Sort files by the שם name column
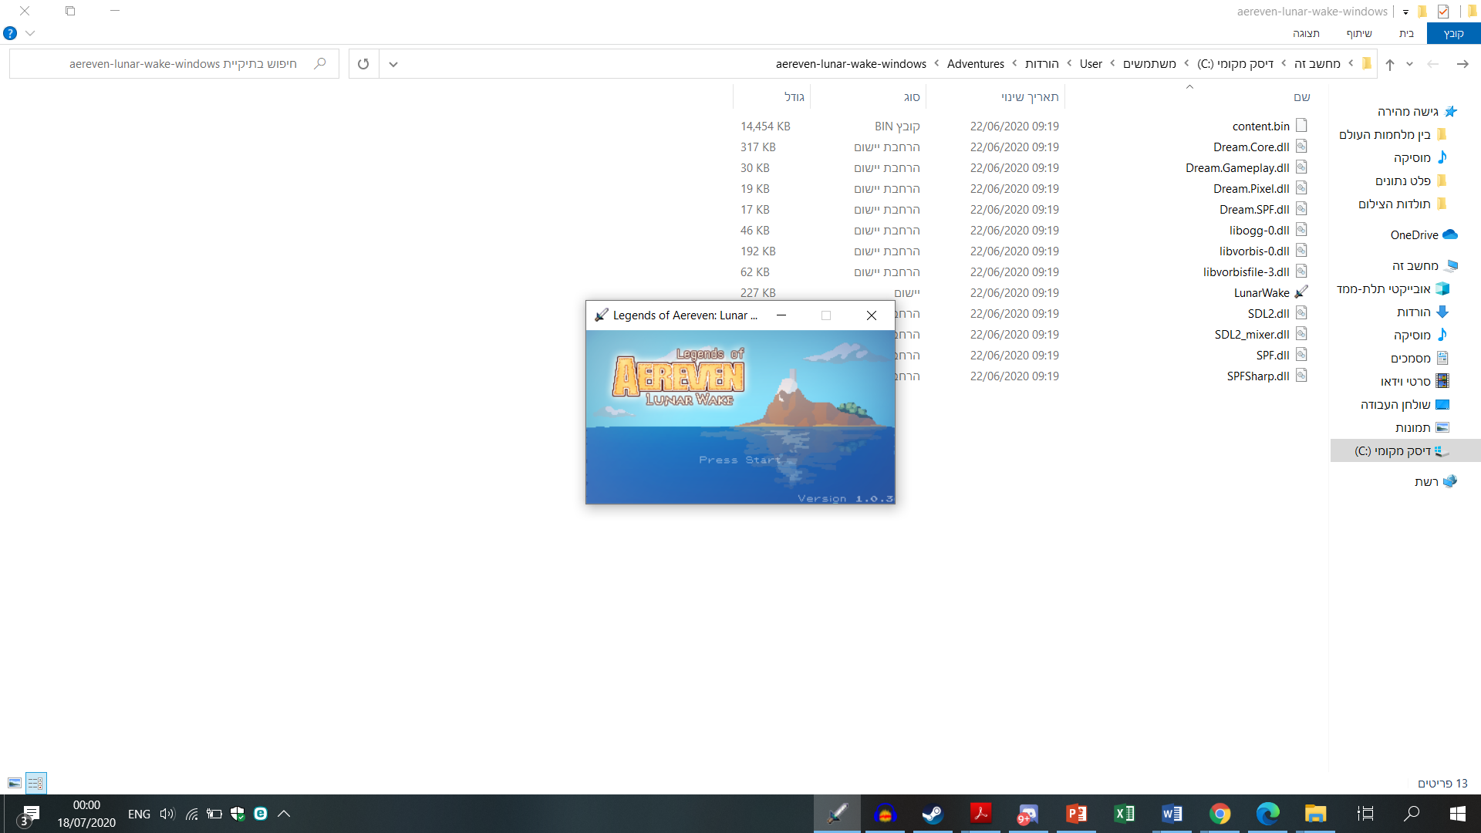1481x833 pixels. [x=1302, y=96]
